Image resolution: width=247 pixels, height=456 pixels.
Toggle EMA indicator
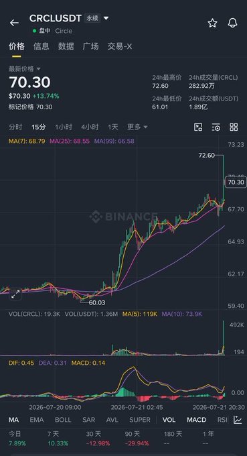(37, 420)
